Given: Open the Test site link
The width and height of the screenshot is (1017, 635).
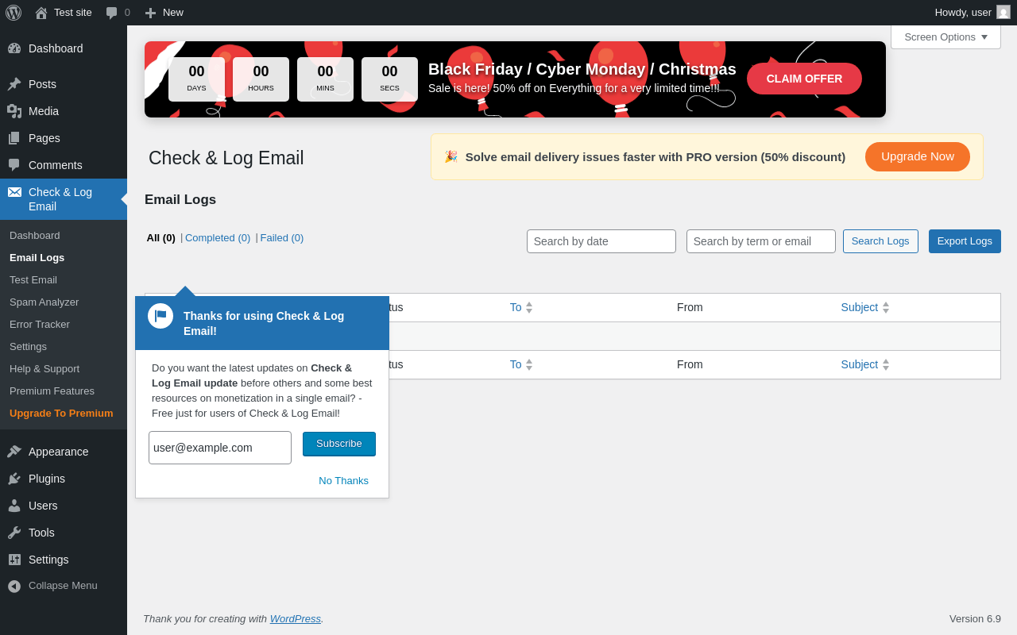Looking at the screenshot, I should 64,13.
